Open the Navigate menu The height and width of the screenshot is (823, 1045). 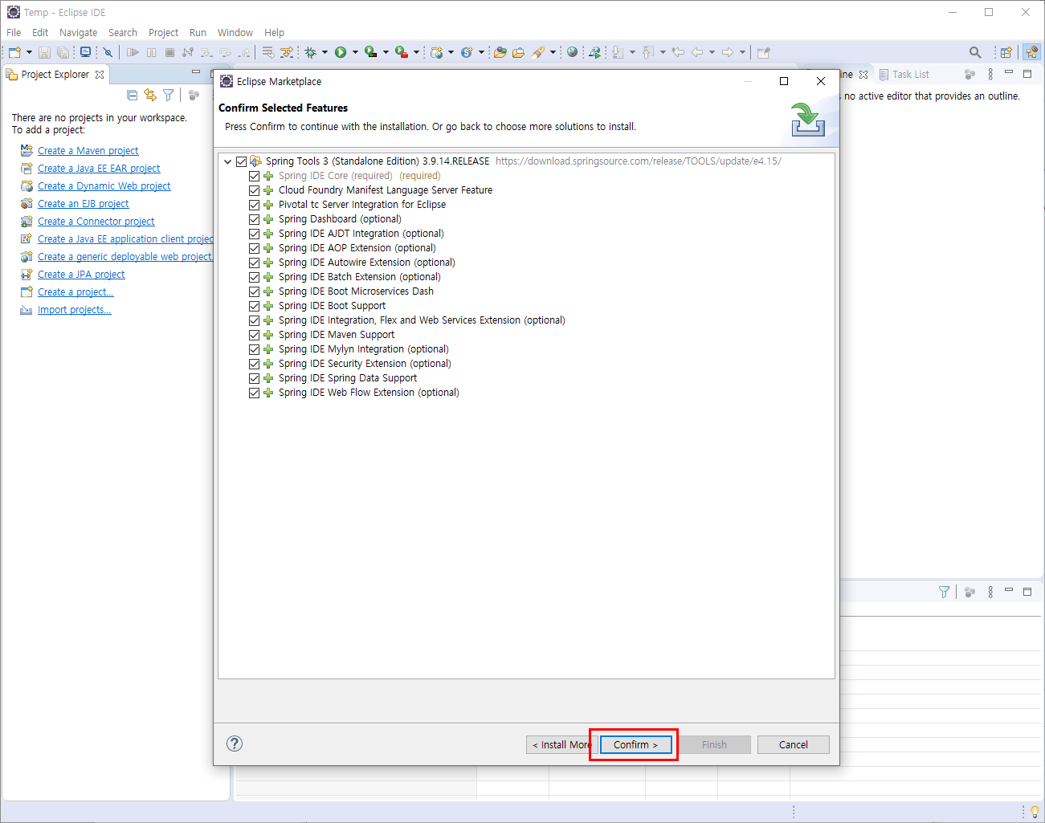(78, 32)
